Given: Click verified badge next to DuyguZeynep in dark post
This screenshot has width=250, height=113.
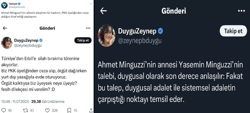Looking at the screenshot, I should click(160, 31).
